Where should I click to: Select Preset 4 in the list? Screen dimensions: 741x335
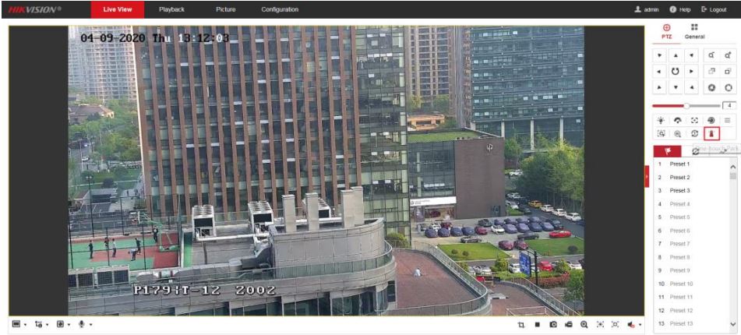coord(691,203)
